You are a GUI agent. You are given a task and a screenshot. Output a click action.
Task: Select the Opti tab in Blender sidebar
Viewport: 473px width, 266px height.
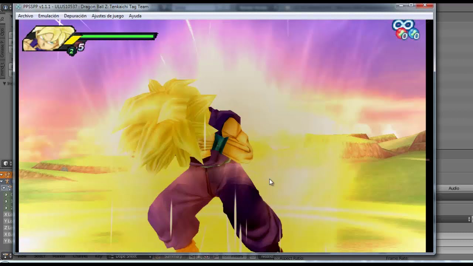2,32
